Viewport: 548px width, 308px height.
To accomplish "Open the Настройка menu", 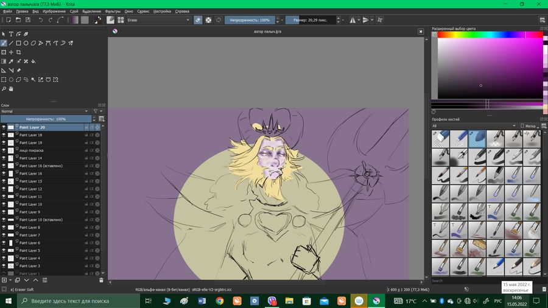I will pyautogui.click(x=162, y=11).
